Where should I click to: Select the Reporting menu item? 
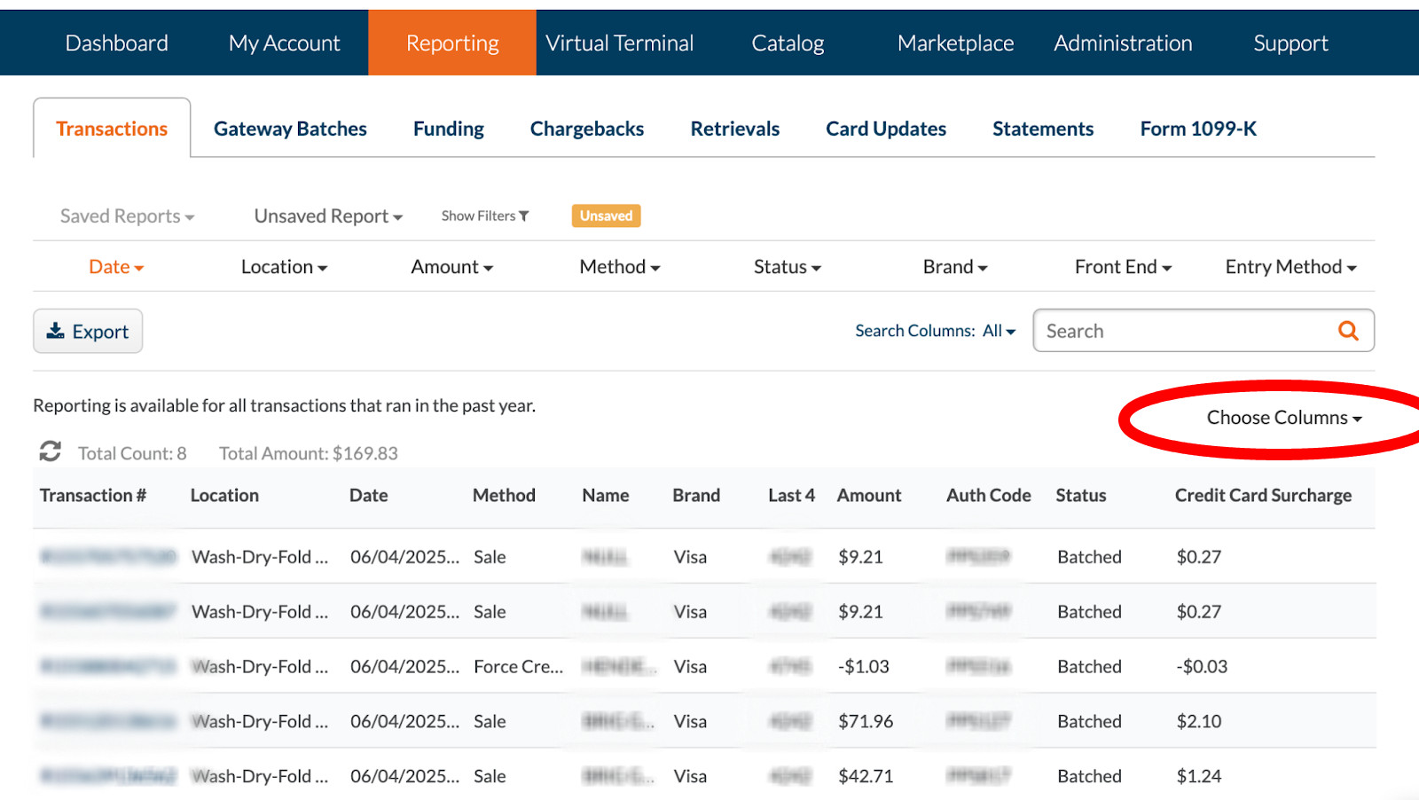[452, 43]
